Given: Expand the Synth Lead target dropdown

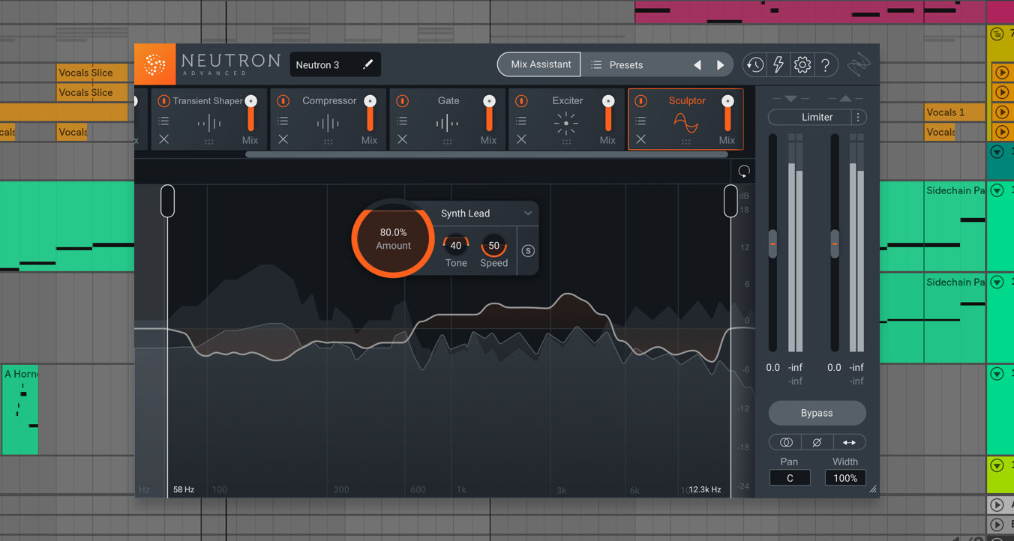Looking at the screenshot, I should pos(528,214).
